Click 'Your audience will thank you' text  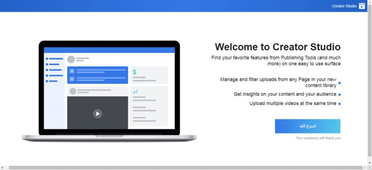tap(318, 138)
